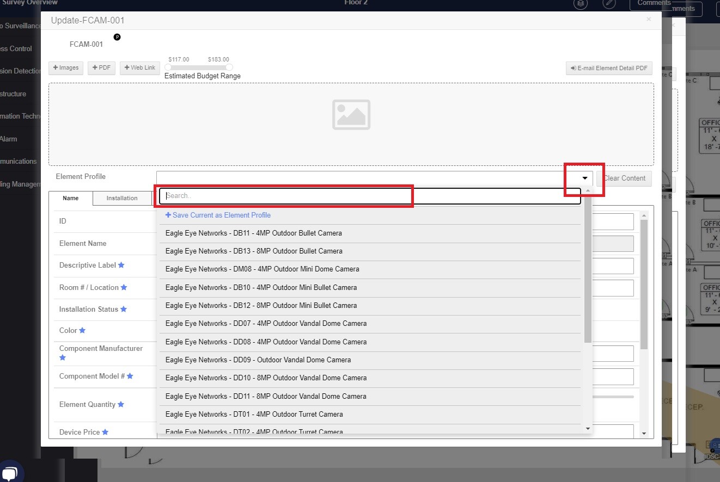Screen dimensions: 720x482
Task: Click the right handle of budget range slider
Action: [x=229, y=67]
